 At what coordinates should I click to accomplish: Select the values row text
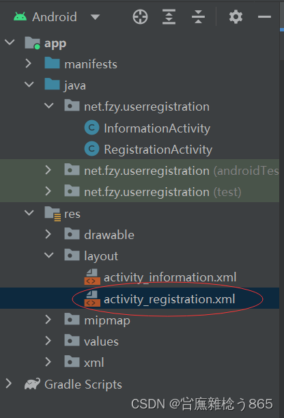tap(101, 342)
